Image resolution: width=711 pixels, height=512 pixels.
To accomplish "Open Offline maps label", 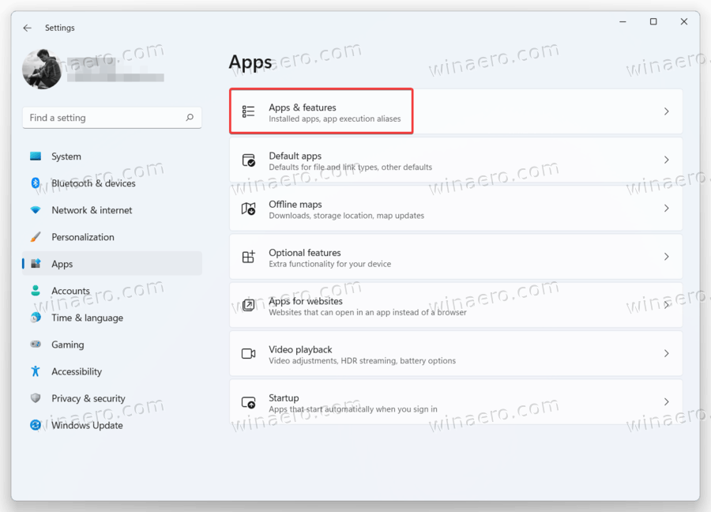I will pos(295,205).
